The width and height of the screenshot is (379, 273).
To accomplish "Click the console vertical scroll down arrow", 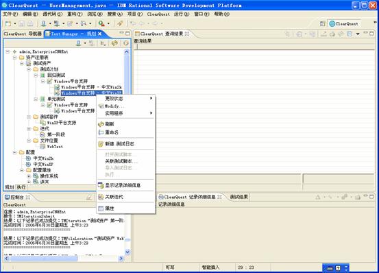I will (127, 252).
